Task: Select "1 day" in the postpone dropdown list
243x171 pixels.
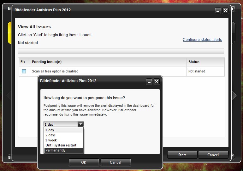Action: [x=63, y=130]
